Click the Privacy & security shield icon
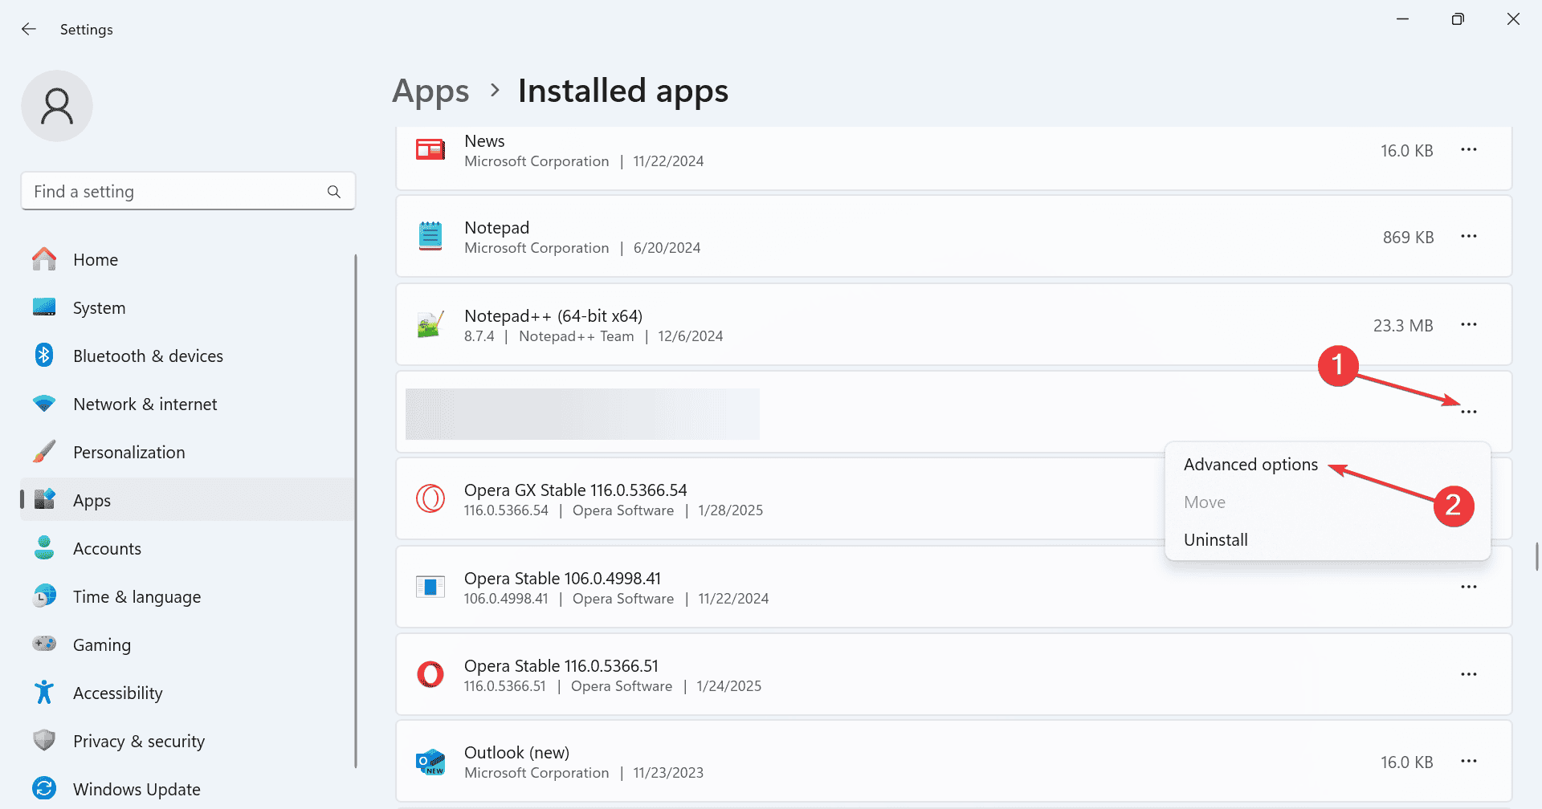The height and width of the screenshot is (809, 1542). click(44, 740)
